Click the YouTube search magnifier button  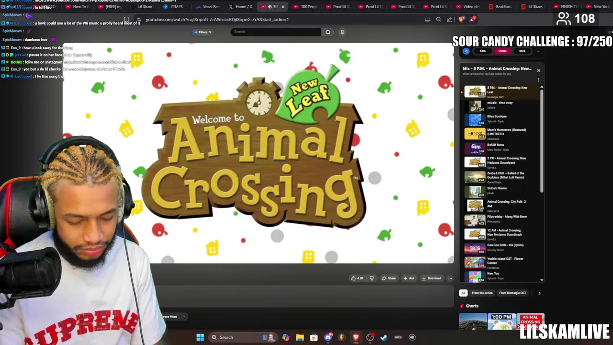(328, 32)
